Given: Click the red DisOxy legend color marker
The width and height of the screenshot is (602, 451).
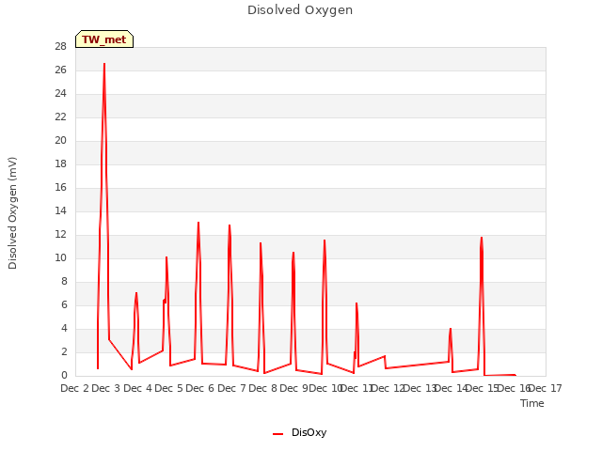Looking at the screenshot, I should [278, 434].
